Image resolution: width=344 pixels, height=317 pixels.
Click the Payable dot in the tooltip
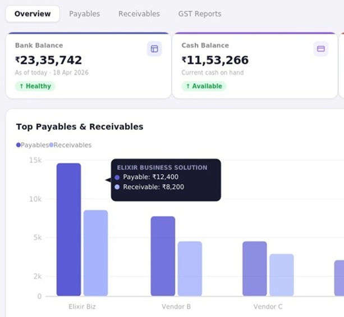click(117, 177)
